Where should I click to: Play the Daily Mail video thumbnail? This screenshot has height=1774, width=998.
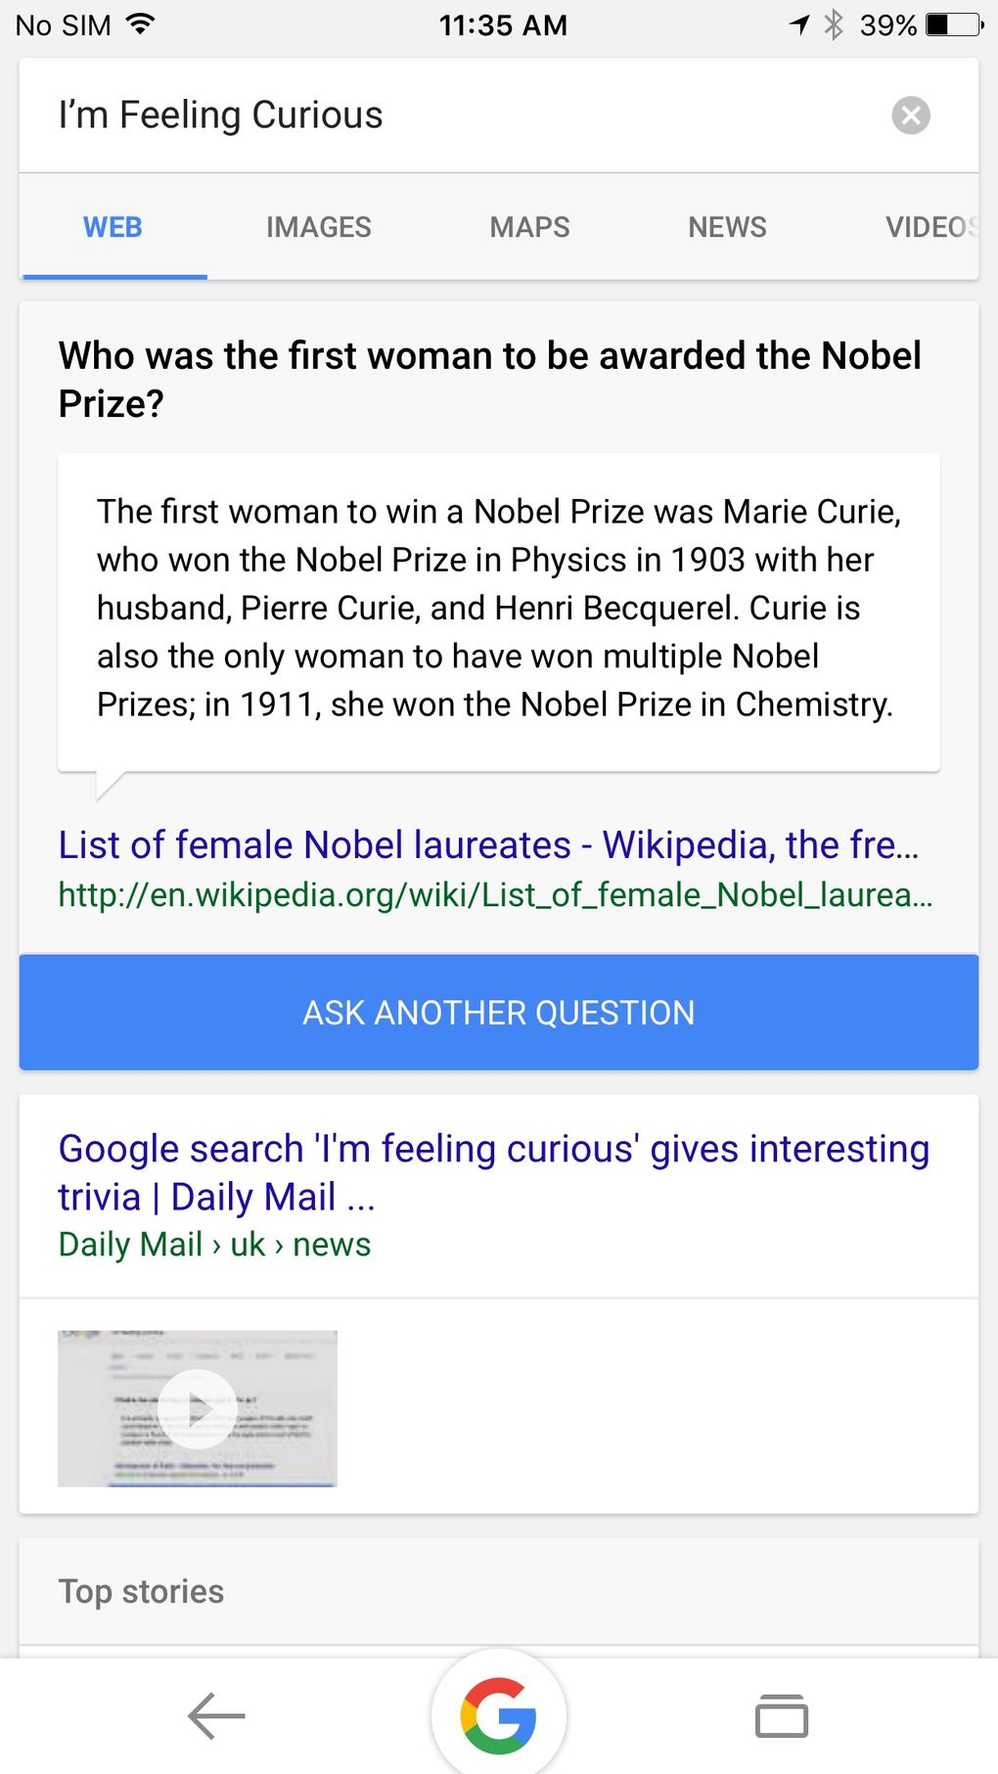(198, 1408)
